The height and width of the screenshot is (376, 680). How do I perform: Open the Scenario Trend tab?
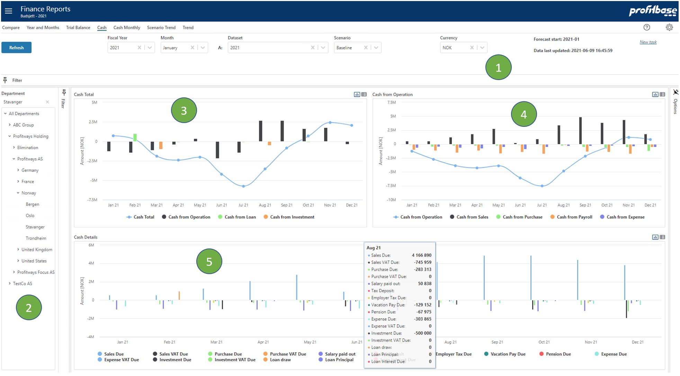[x=161, y=27]
